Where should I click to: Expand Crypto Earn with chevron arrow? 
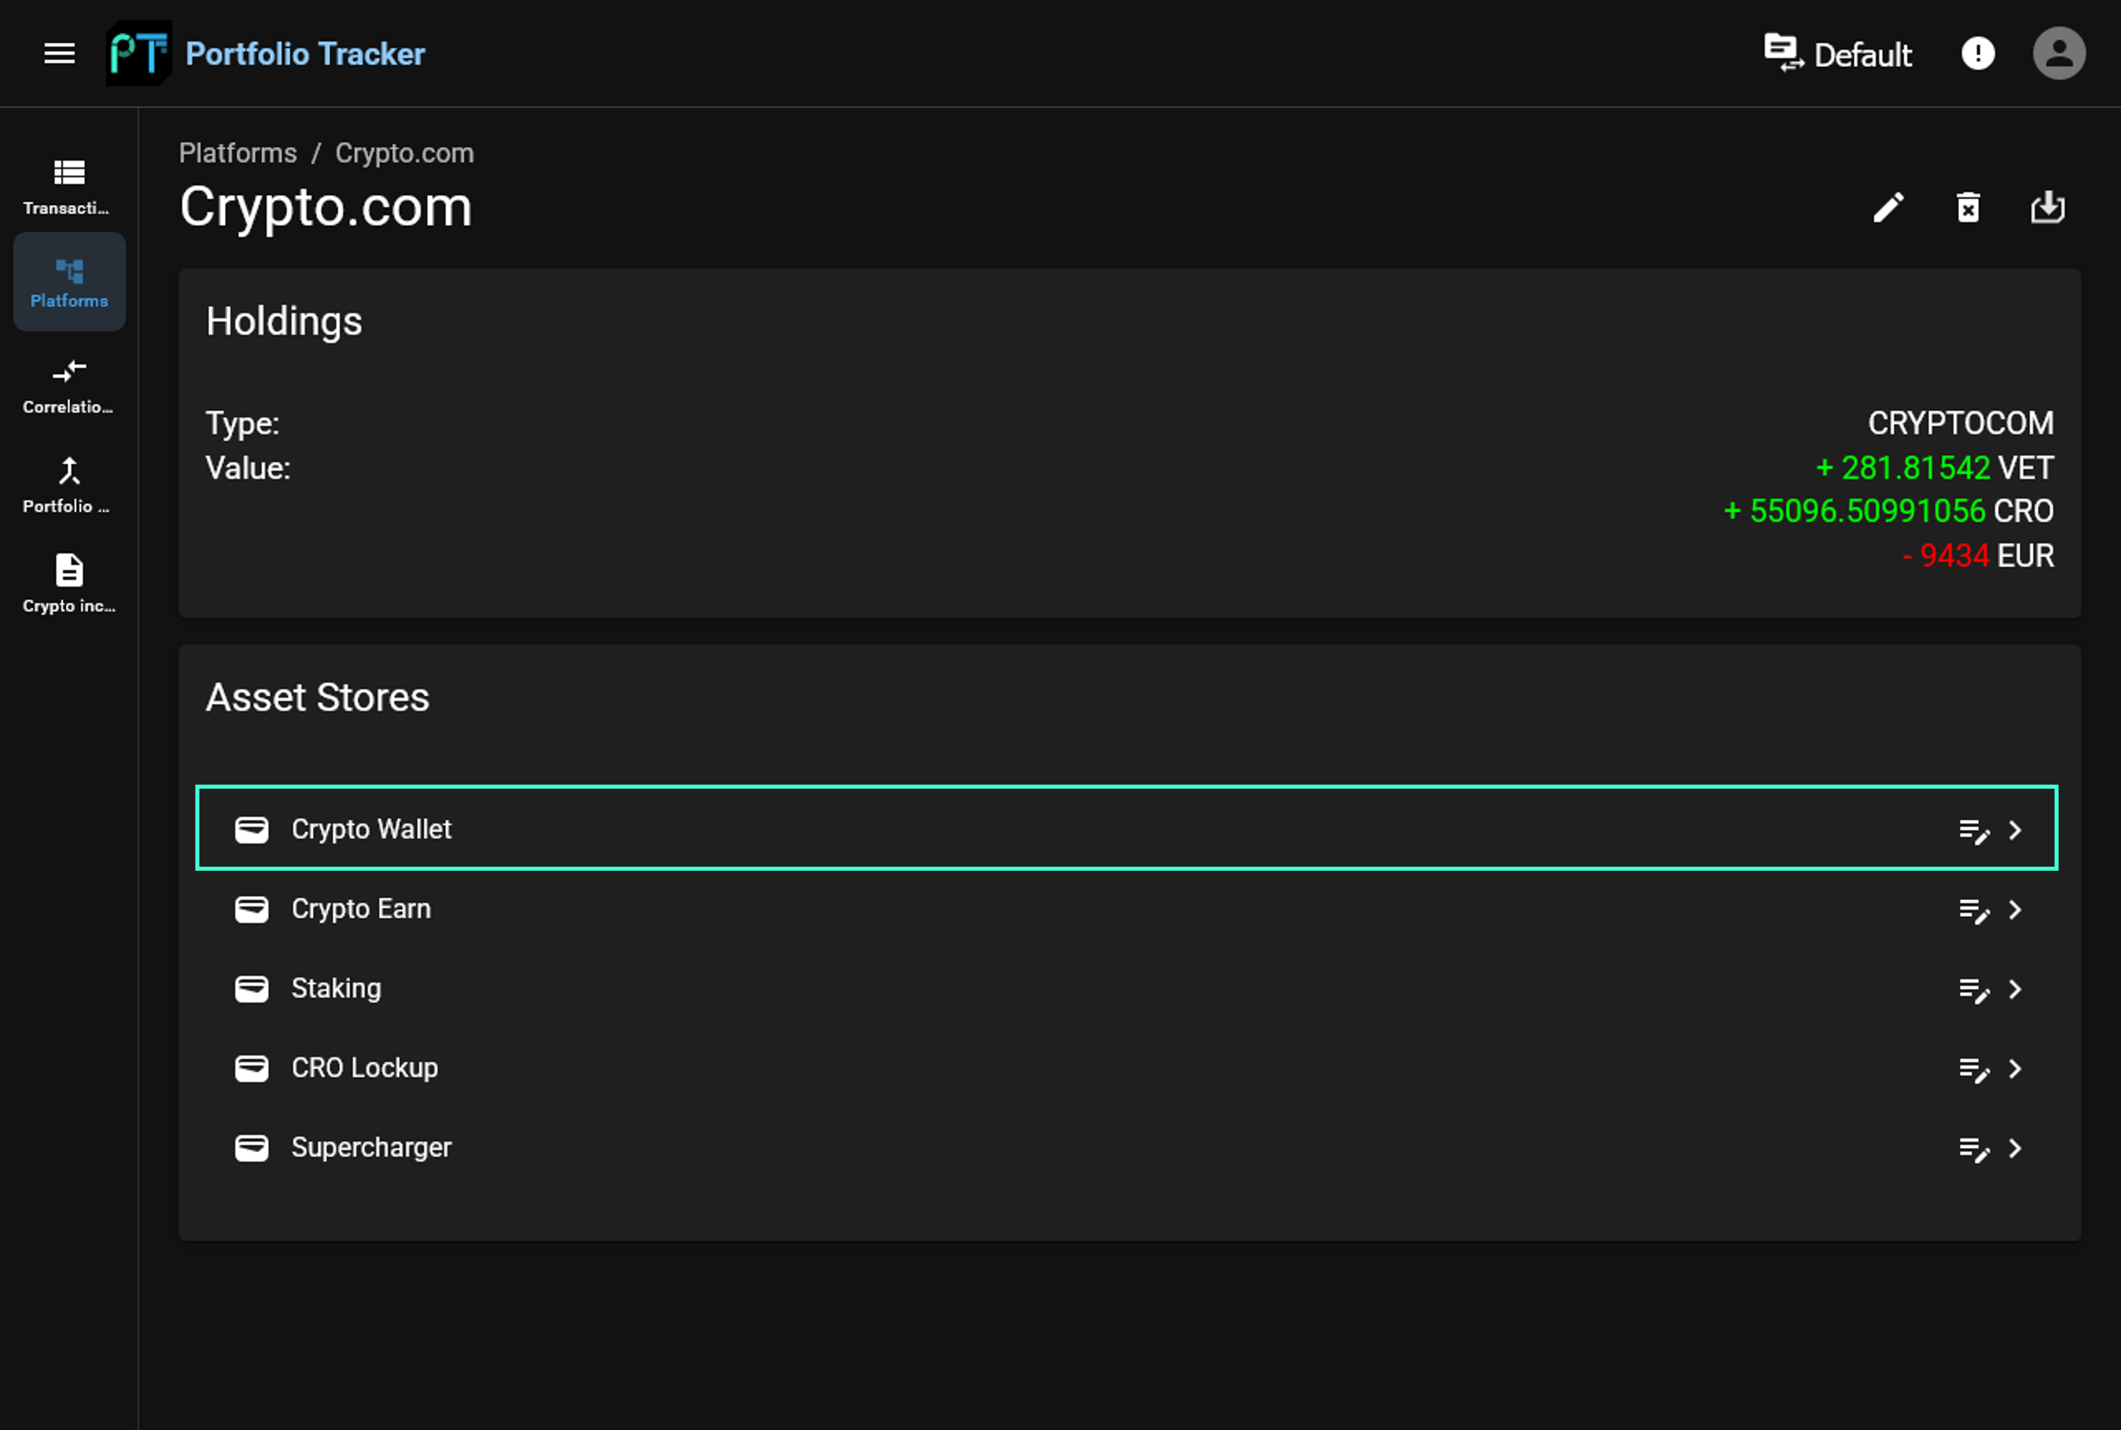point(2016,909)
